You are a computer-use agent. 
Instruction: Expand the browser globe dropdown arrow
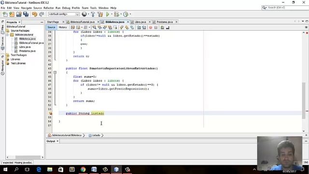tap(88, 14)
